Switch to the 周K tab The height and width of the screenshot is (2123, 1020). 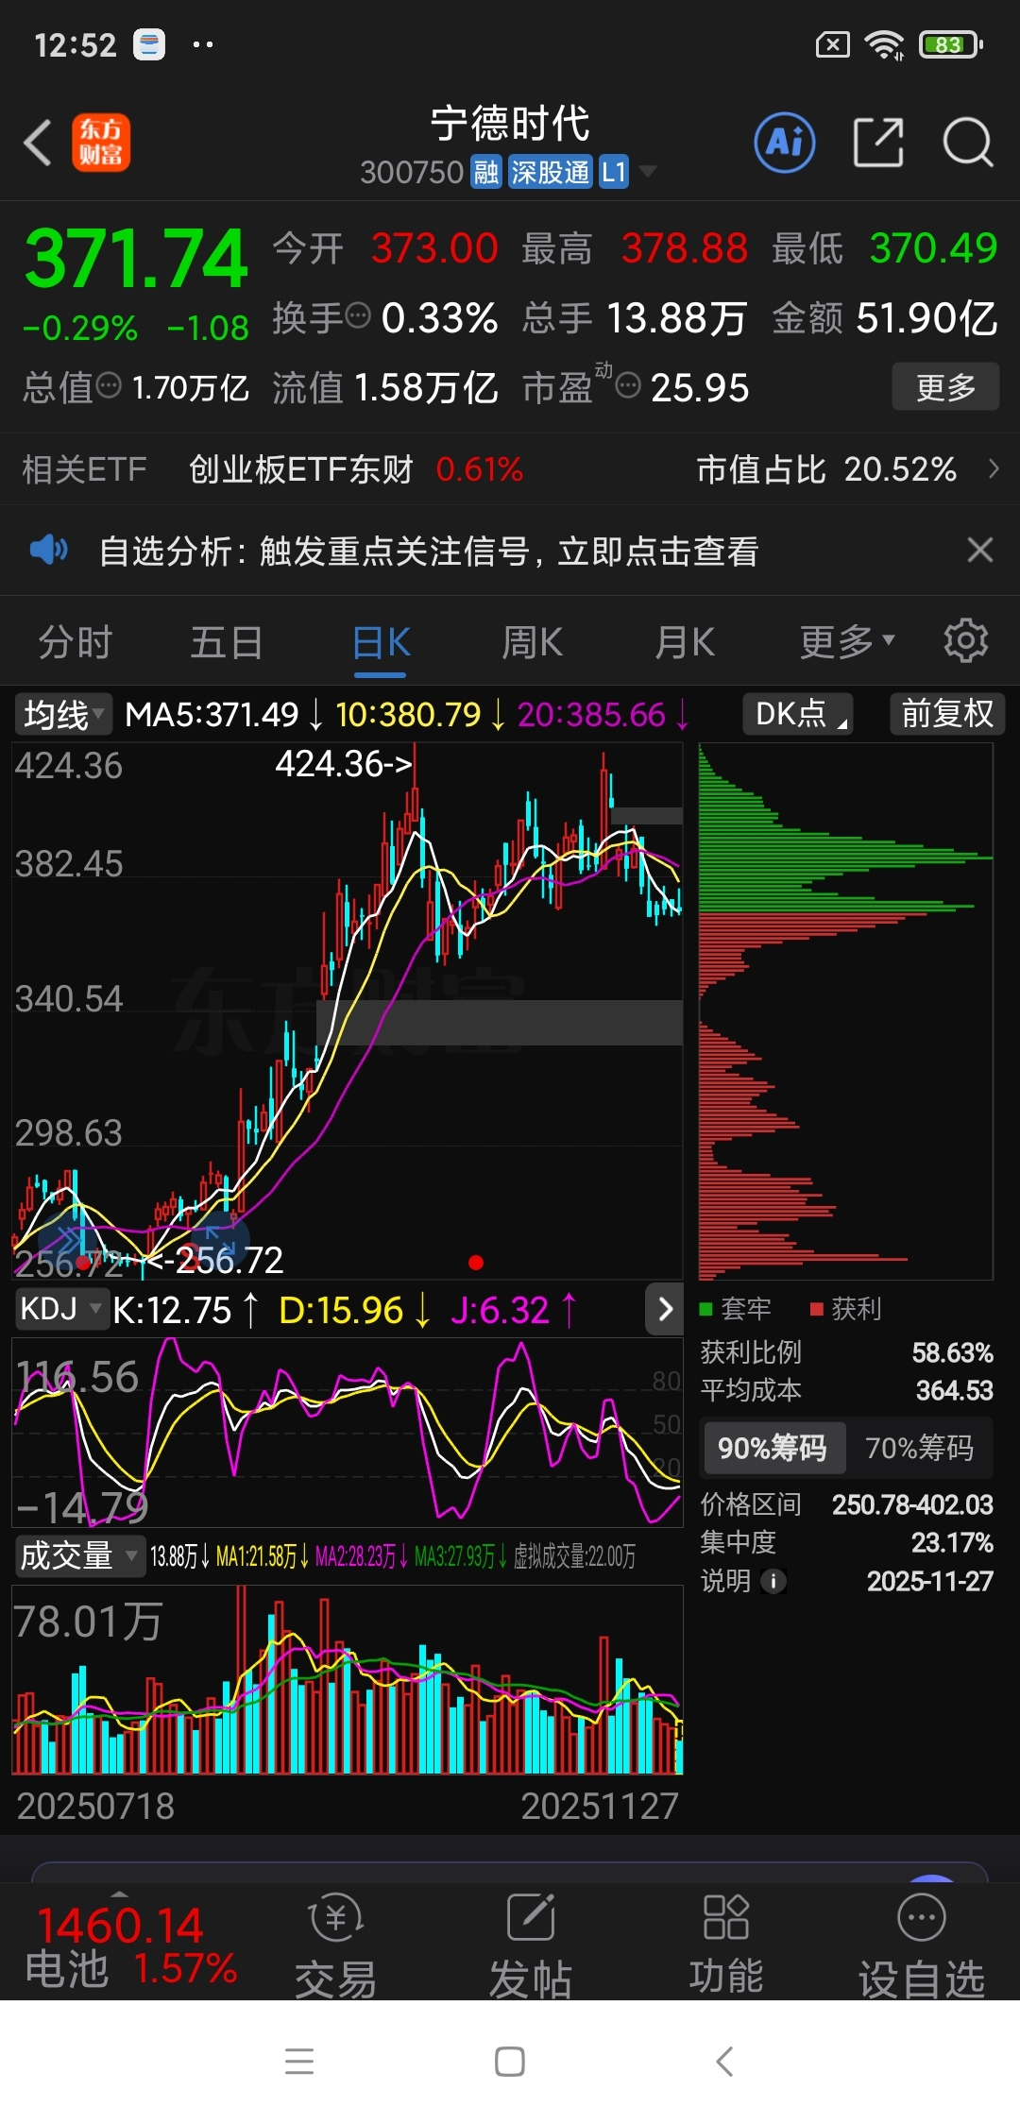533,642
